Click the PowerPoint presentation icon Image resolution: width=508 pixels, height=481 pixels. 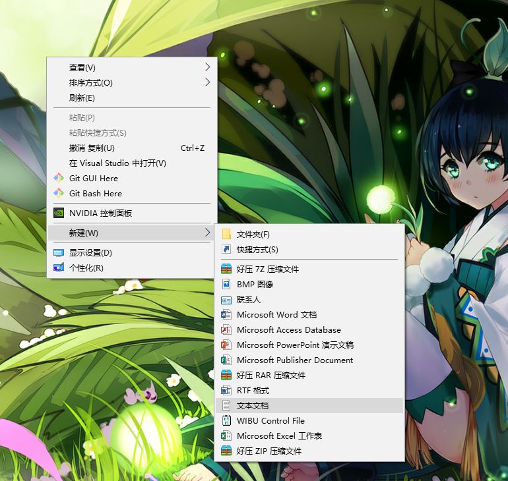tap(226, 345)
